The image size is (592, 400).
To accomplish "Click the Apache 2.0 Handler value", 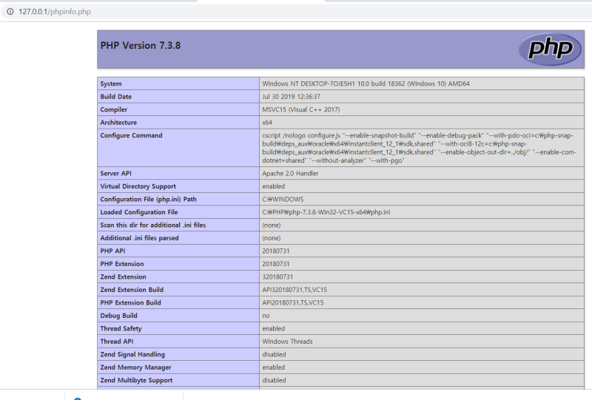I will pyautogui.click(x=291, y=174).
